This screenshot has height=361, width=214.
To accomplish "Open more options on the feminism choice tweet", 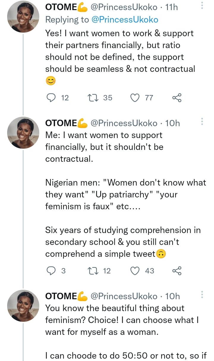I will 202,294.
